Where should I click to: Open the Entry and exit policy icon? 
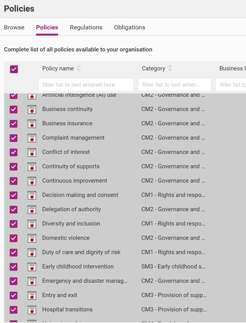[32, 296]
